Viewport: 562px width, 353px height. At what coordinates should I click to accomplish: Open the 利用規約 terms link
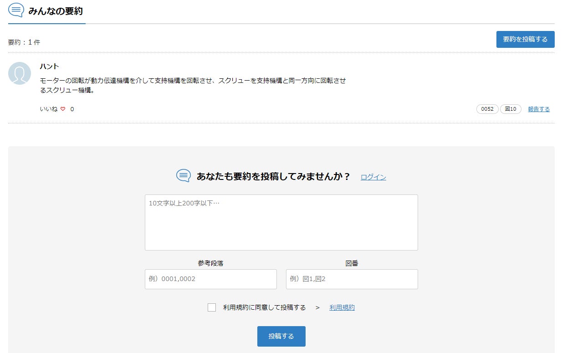coord(342,307)
